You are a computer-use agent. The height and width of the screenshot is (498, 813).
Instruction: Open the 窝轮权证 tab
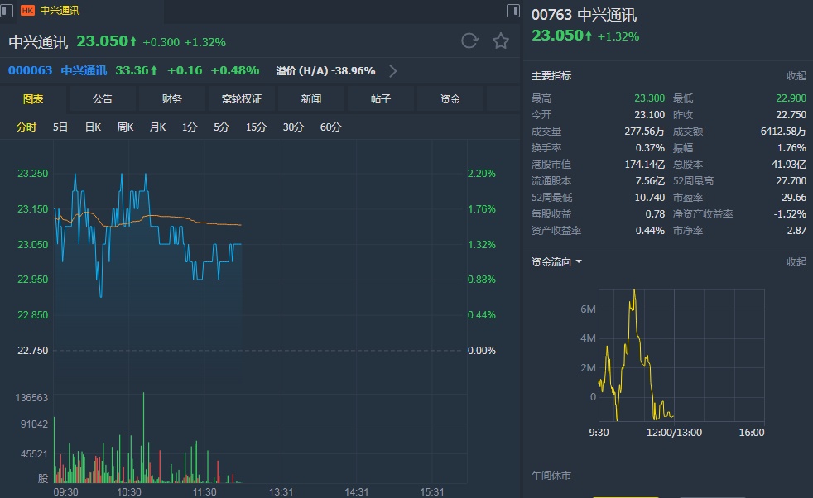242,99
